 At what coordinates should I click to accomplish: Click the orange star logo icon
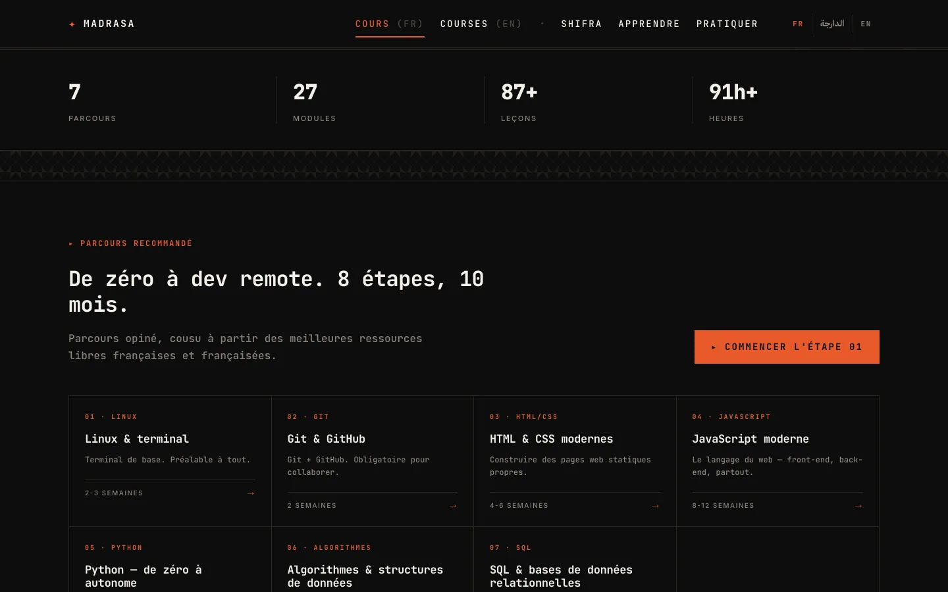pyautogui.click(x=72, y=24)
